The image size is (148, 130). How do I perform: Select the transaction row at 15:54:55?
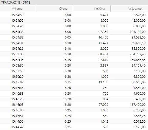(x=74, y=21)
